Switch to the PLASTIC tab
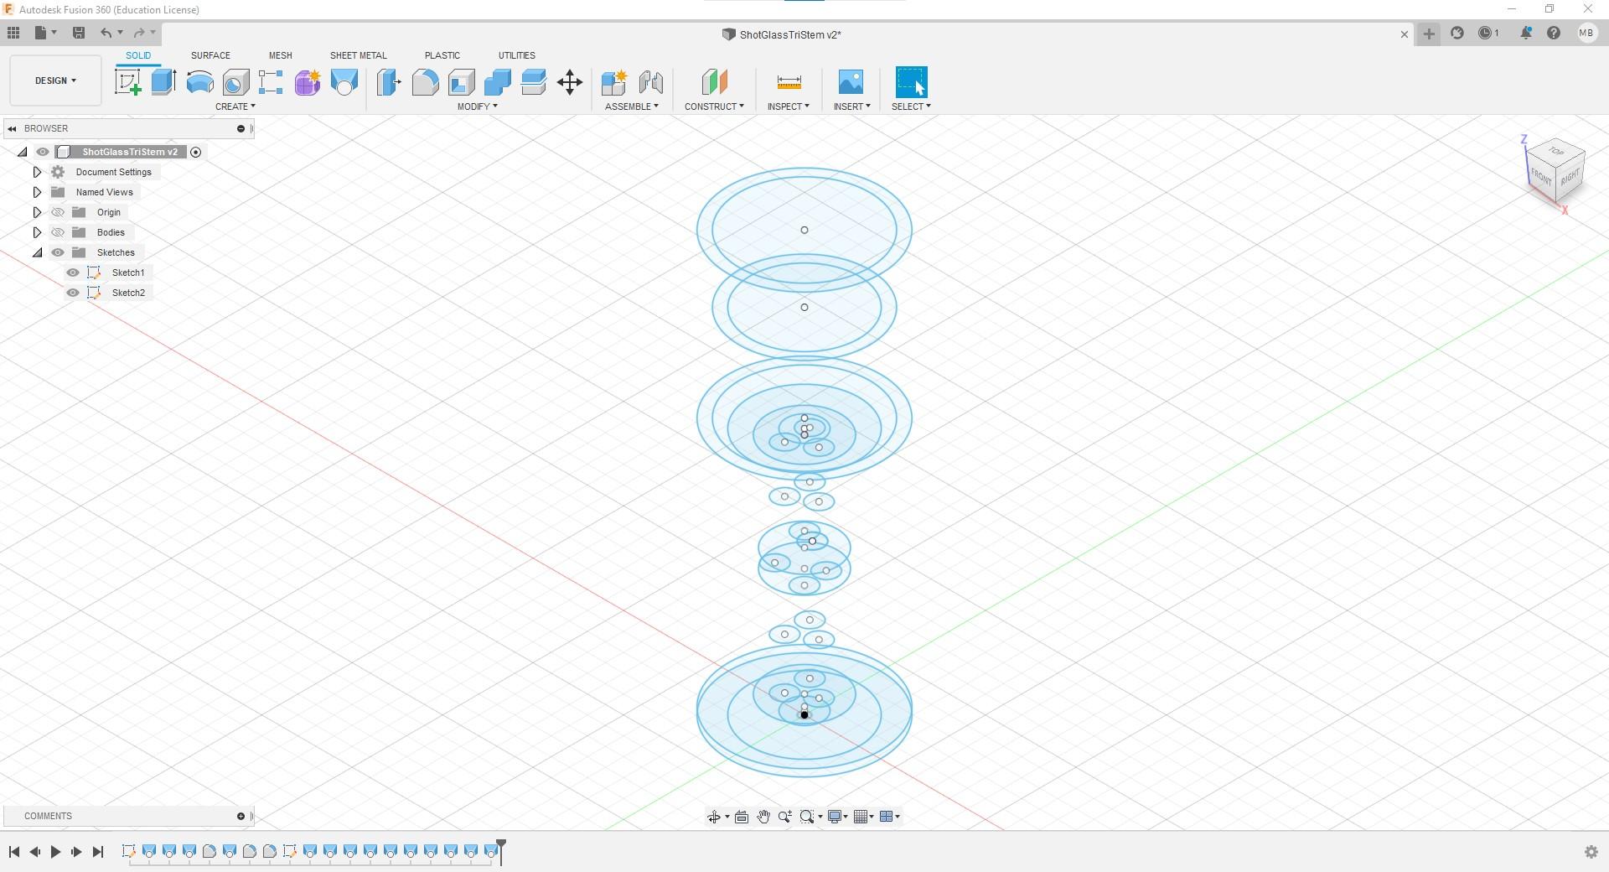The image size is (1609, 872). [442, 55]
